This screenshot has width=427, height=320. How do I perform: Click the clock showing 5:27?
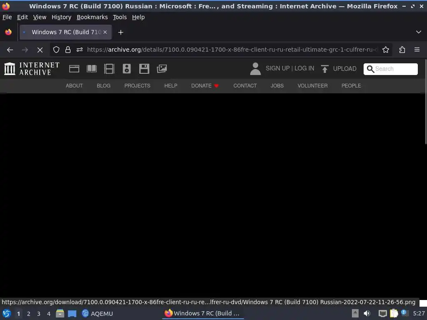point(419,313)
